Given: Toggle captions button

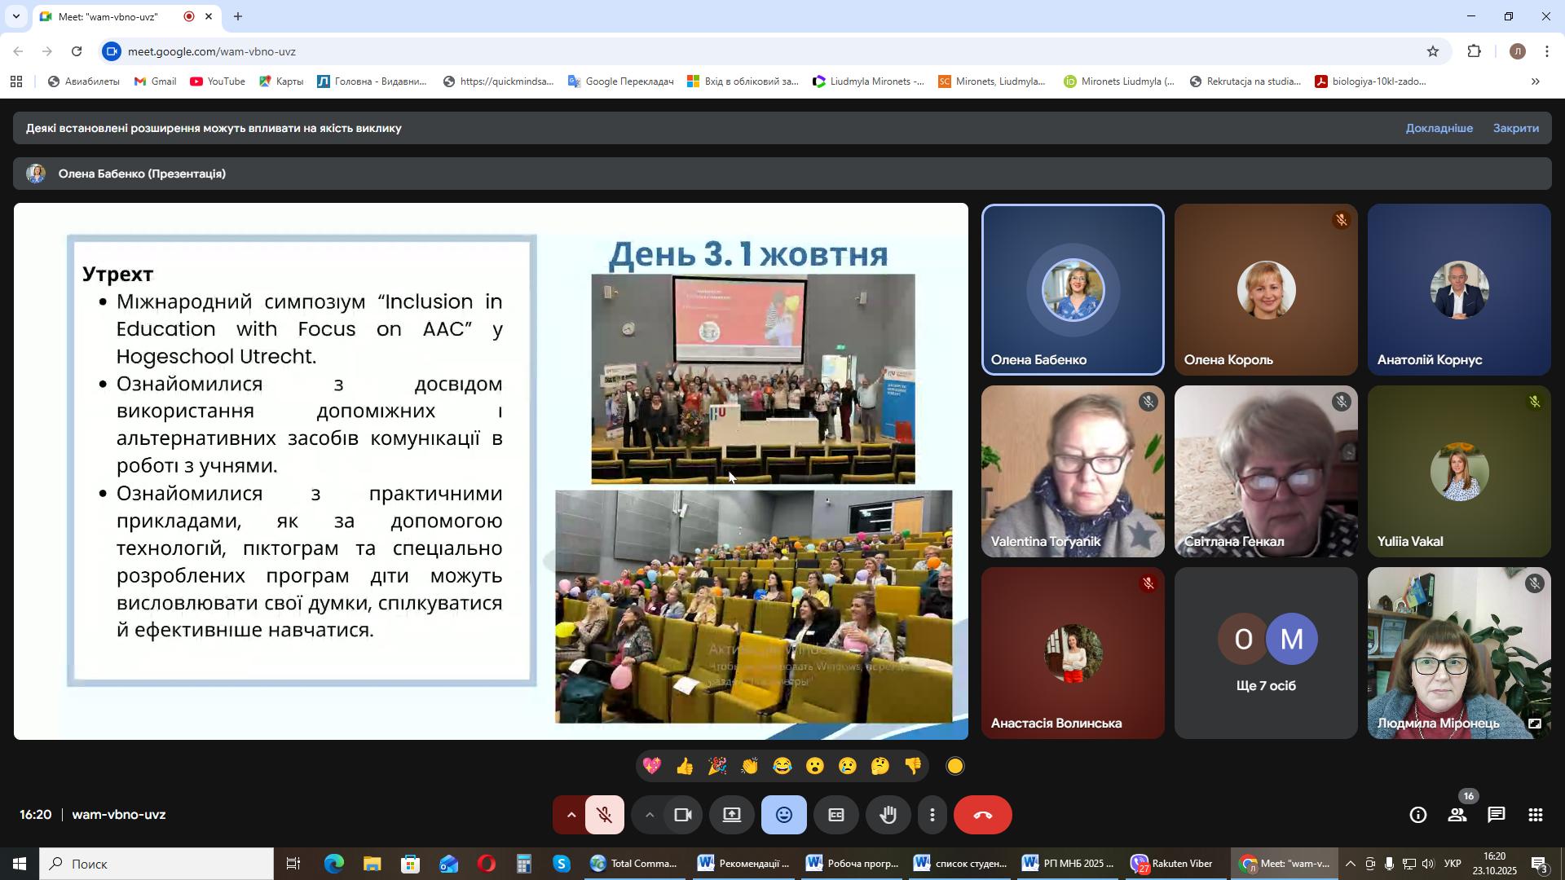Looking at the screenshot, I should point(835,816).
